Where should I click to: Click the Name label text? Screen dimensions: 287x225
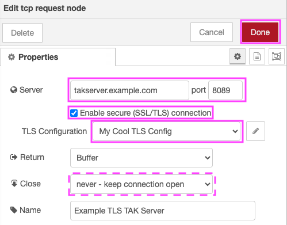click(x=30, y=210)
